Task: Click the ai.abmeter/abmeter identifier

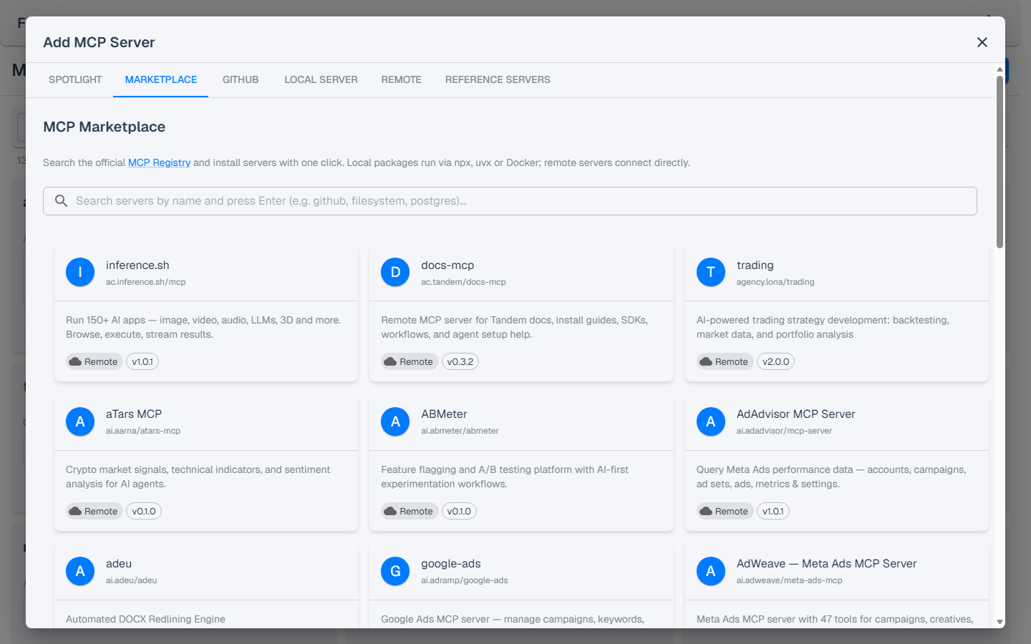Action: coord(460,431)
